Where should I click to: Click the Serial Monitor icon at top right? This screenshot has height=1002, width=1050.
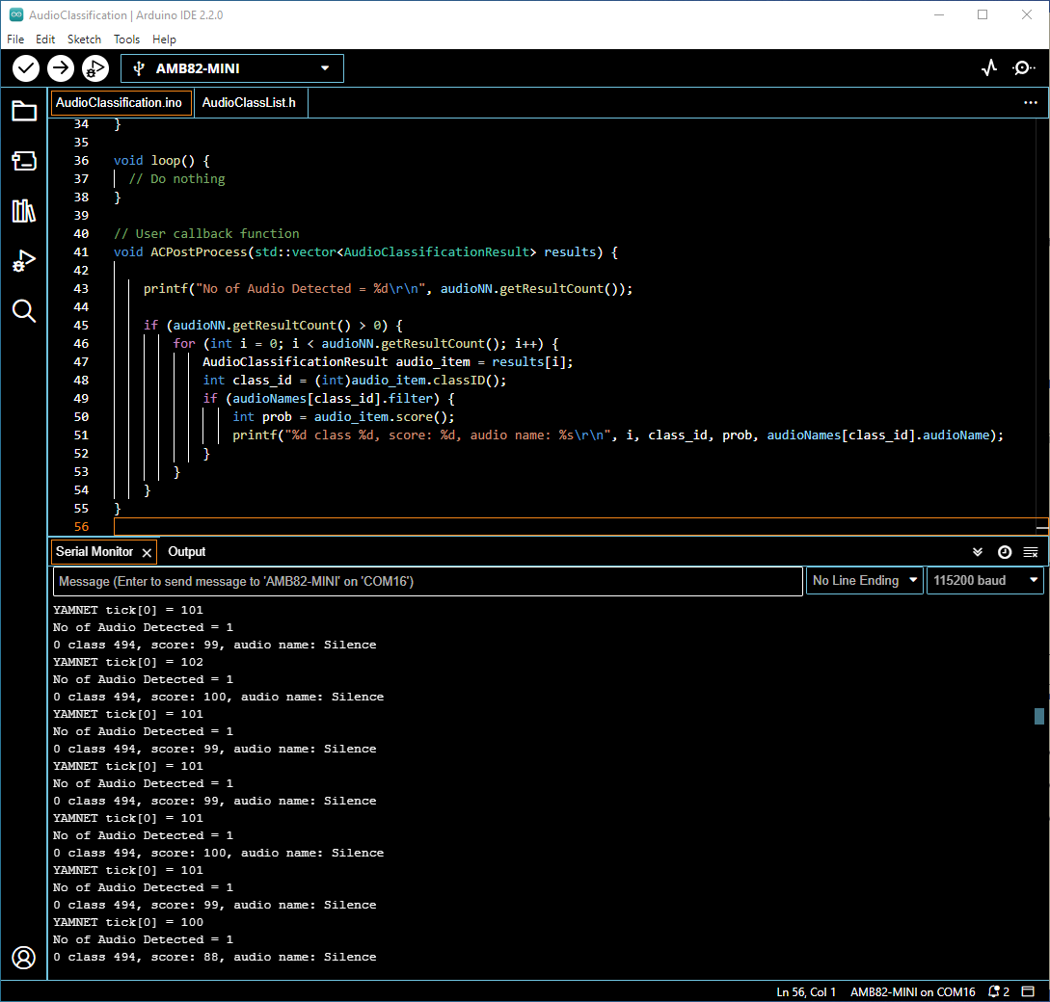tap(1023, 68)
